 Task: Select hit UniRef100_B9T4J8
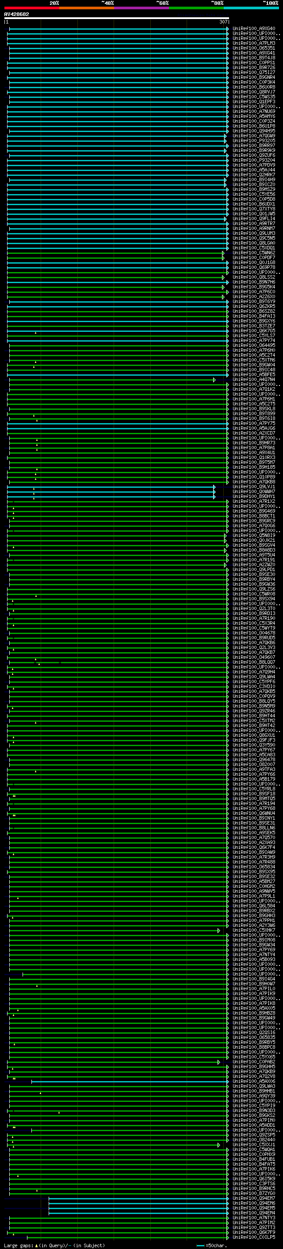tap(253, 58)
